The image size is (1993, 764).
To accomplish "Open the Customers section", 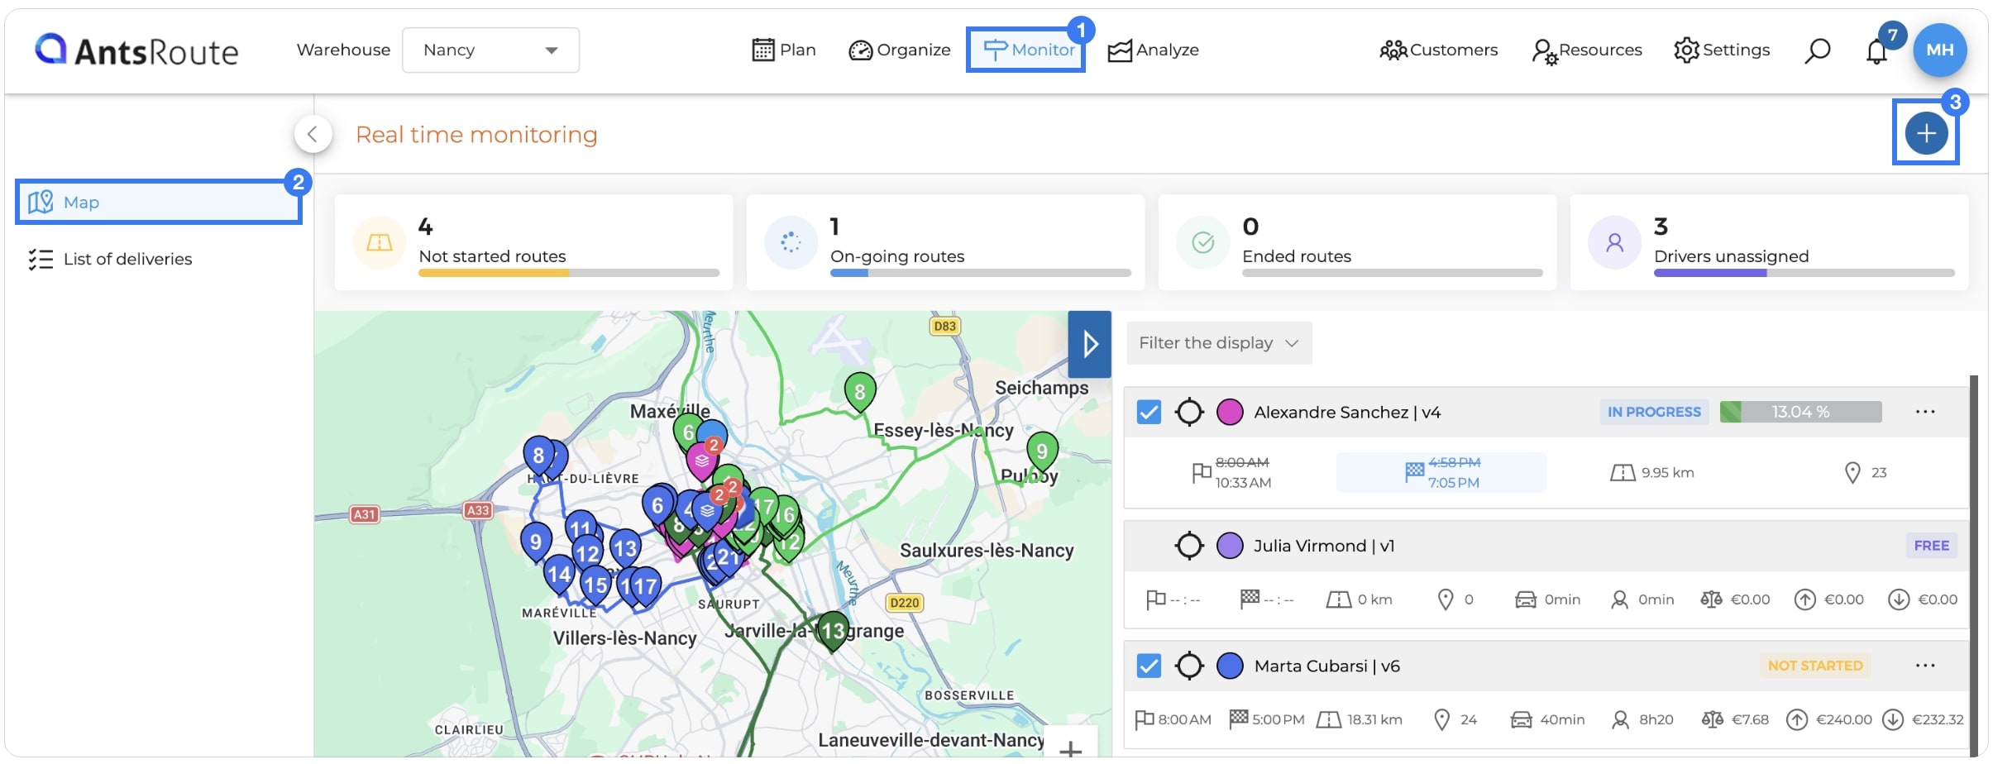I will click(1439, 50).
